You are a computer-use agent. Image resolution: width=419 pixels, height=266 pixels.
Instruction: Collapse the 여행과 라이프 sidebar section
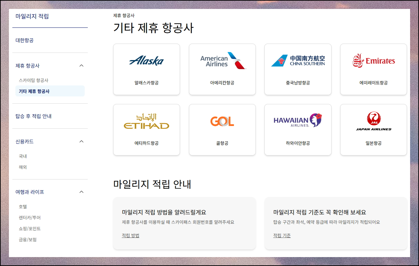[81, 192]
